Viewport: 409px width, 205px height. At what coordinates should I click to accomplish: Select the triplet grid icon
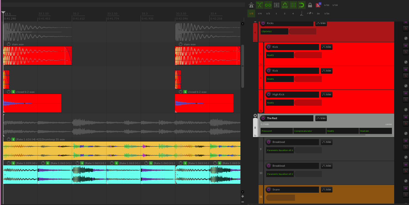click(x=310, y=13)
